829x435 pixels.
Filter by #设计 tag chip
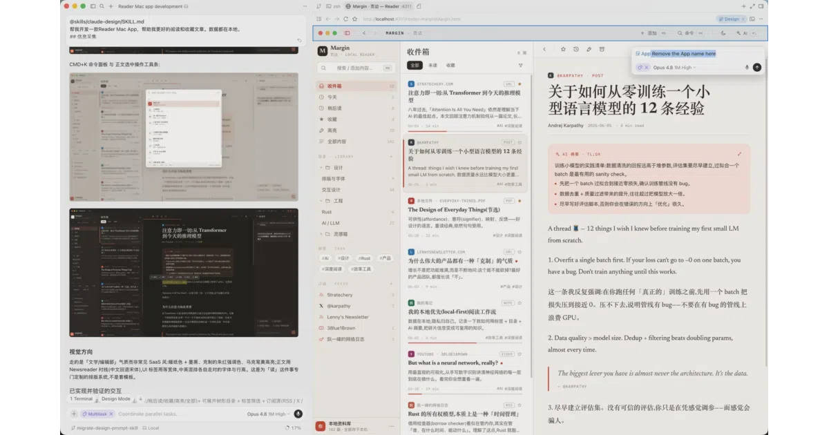(x=344, y=258)
